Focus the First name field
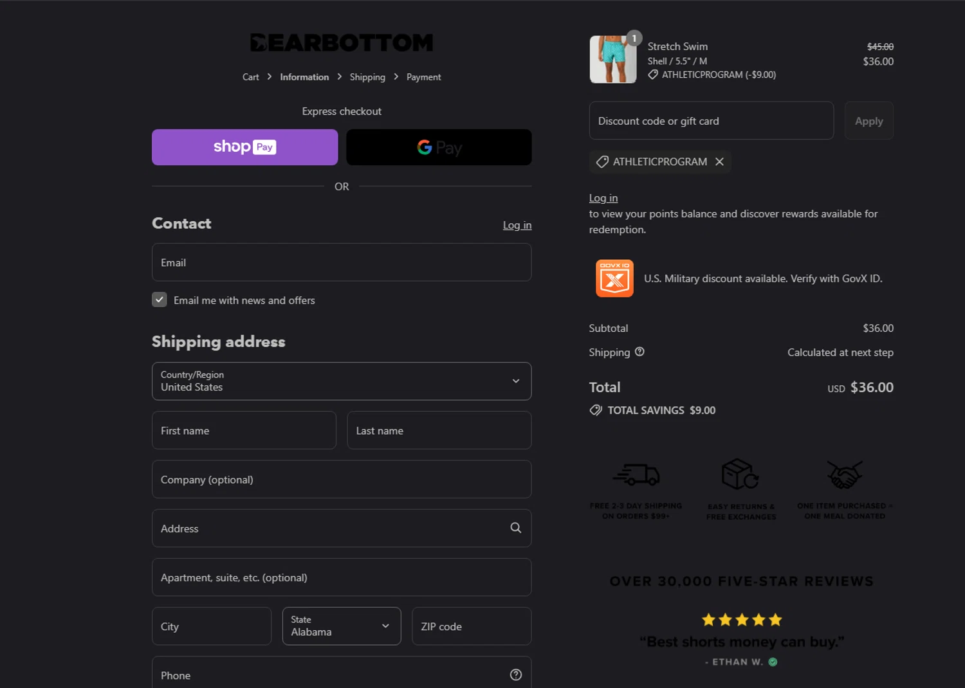The height and width of the screenshot is (688, 965). pyautogui.click(x=244, y=430)
